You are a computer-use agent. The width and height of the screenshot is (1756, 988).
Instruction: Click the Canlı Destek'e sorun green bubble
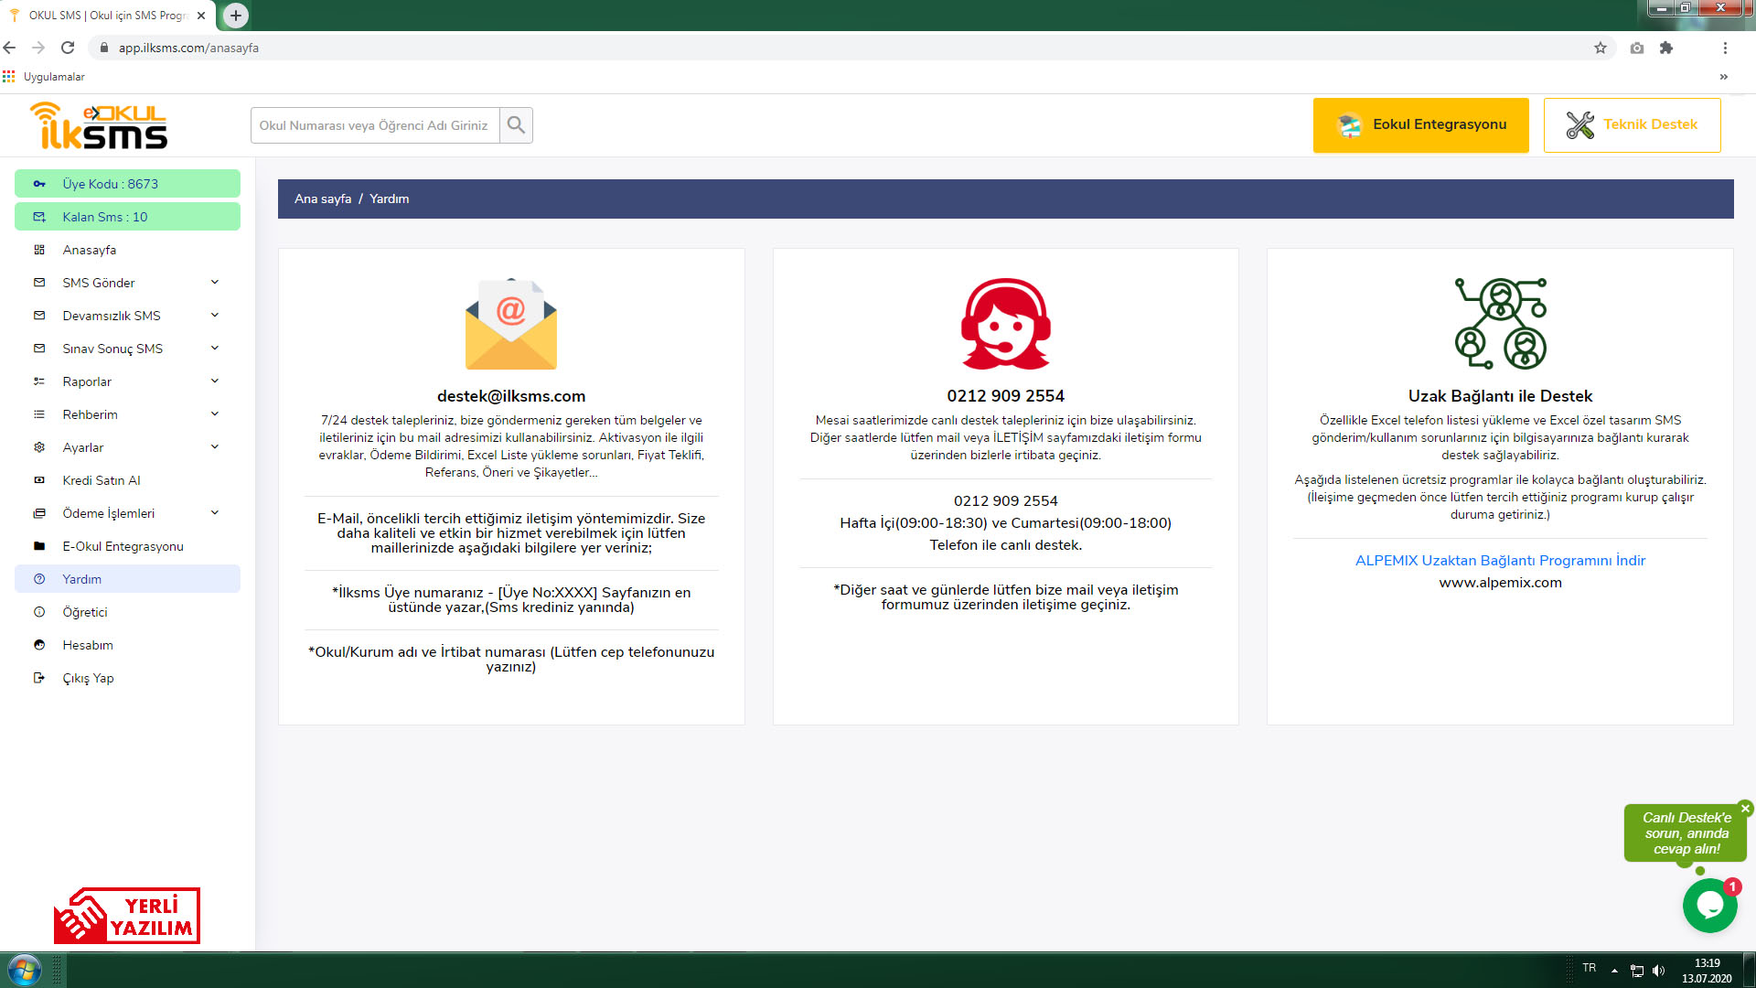[1686, 833]
